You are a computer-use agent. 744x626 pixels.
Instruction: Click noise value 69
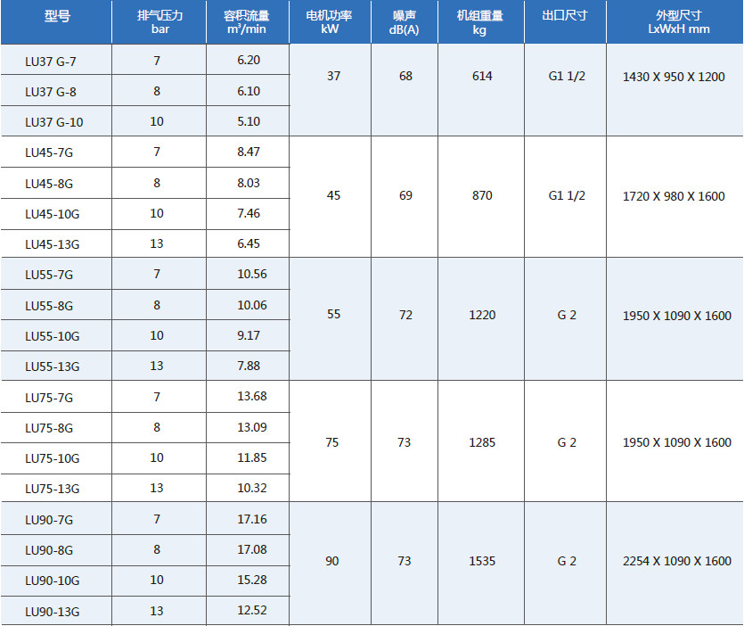tap(405, 195)
